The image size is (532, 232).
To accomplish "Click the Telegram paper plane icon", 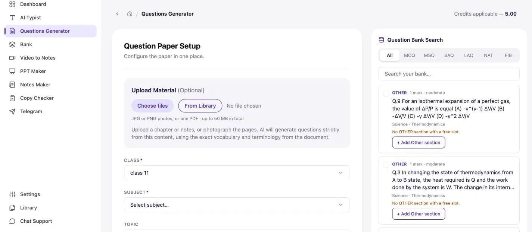I will pyautogui.click(x=12, y=111).
